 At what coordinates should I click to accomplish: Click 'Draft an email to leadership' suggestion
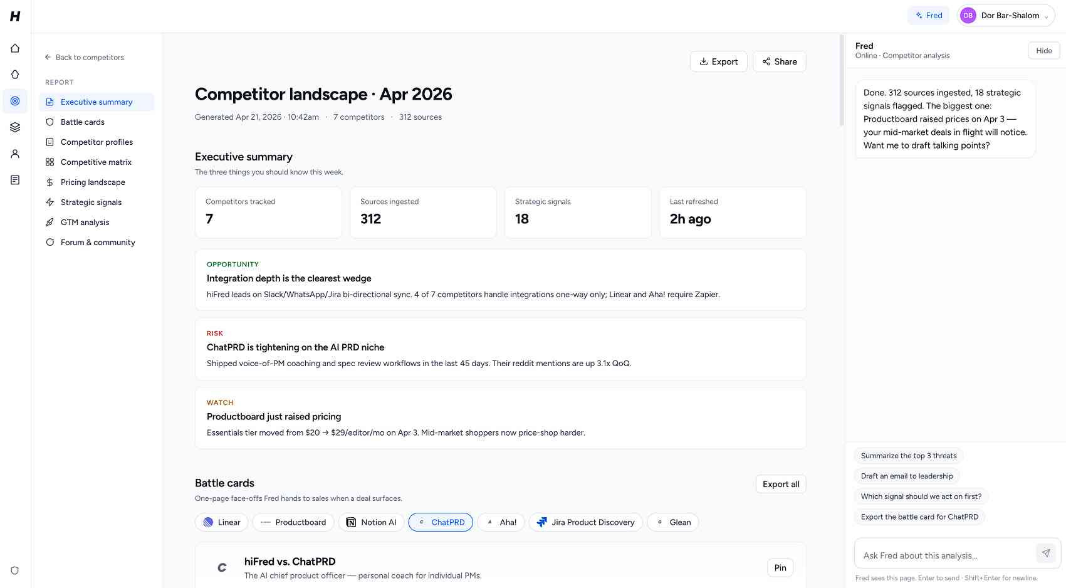[907, 476]
